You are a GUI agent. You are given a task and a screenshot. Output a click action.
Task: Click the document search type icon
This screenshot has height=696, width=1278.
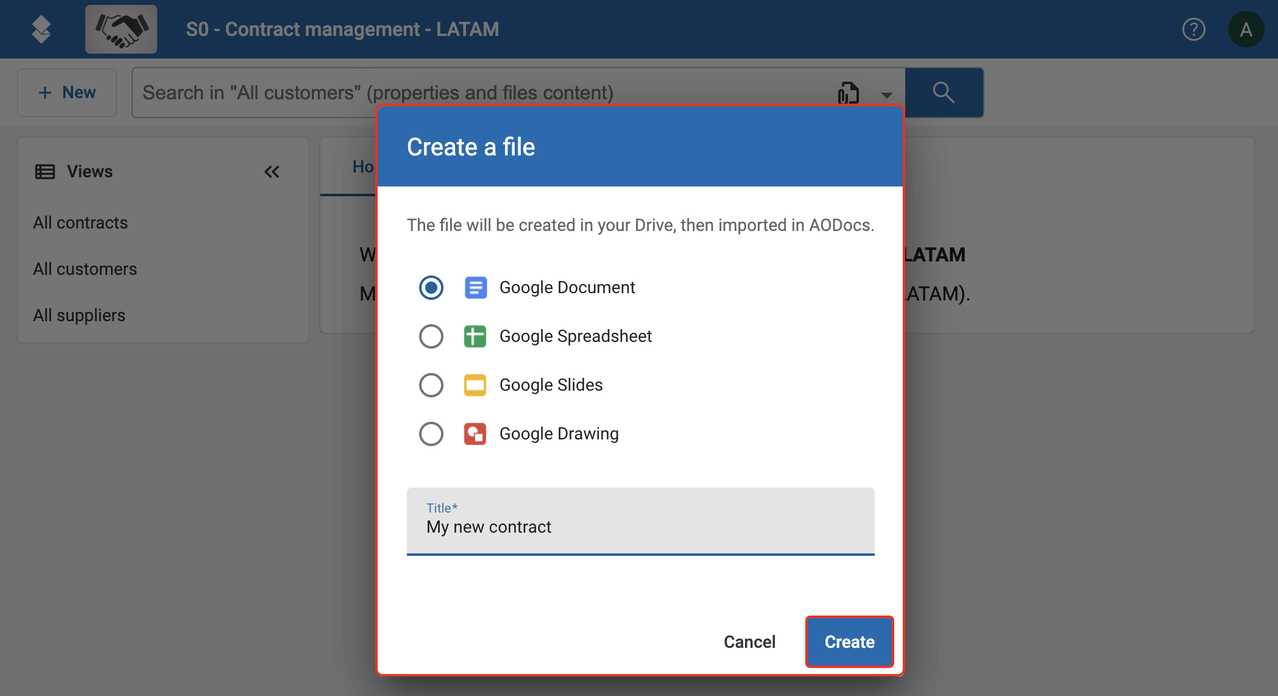pos(849,93)
